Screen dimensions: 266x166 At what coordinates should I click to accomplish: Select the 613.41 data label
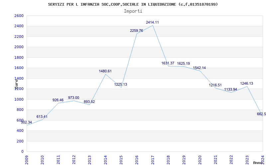(x=42, y=117)
